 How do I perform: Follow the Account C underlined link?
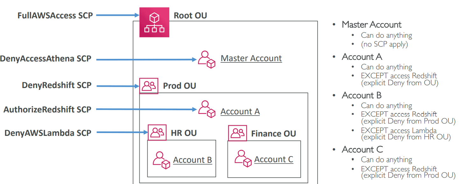[273, 159]
